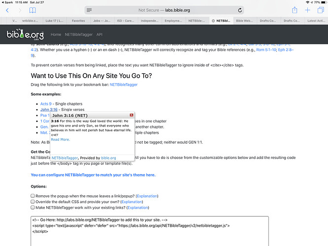Open the bookmarks book icon
This screenshot has height=246, width=328.
point(33,10)
